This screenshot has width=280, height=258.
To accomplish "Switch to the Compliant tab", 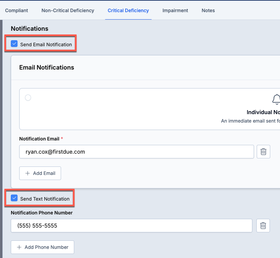I will (17, 10).
